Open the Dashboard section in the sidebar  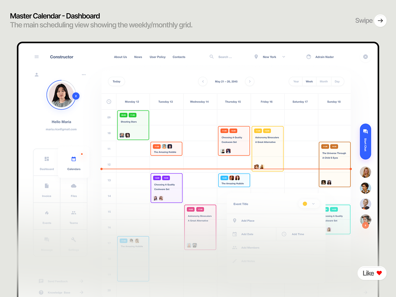pos(47,162)
